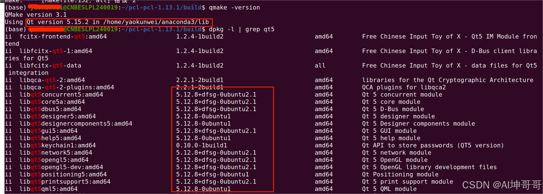
Task: Click description 'Qt 5 QML module'
Action: click(389, 189)
